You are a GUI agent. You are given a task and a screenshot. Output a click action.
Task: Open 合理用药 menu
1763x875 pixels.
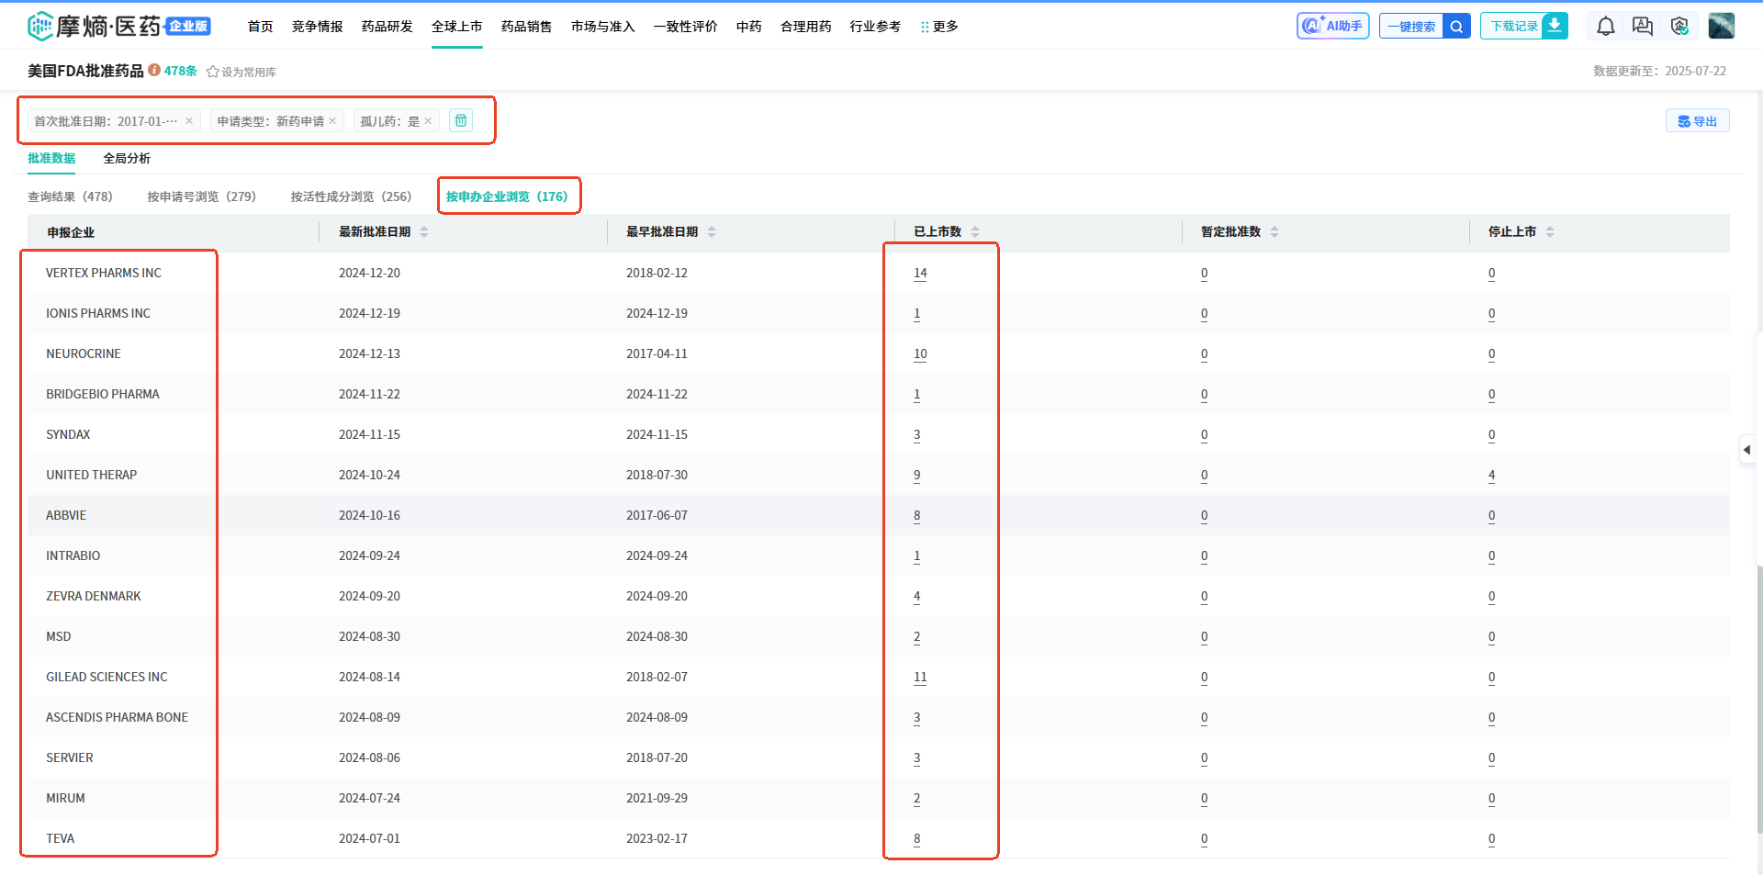click(806, 27)
